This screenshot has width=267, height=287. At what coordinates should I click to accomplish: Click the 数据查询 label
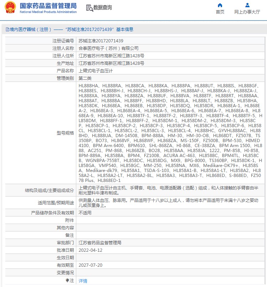[x=102, y=7]
